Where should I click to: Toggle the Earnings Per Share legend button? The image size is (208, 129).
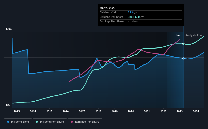coord(85,122)
